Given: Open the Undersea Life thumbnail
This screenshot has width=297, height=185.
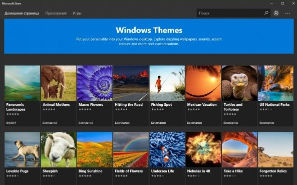Looking at the screenshot, I should point(167,149).
